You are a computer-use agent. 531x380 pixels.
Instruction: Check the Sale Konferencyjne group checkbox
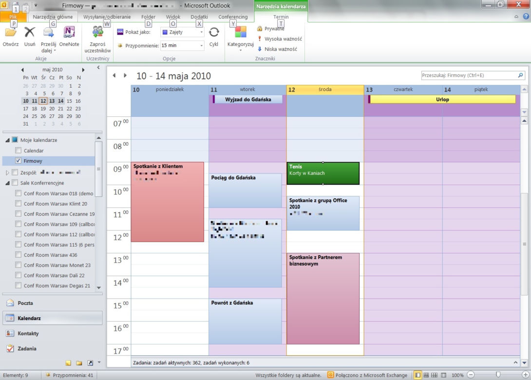[x=15, y=183]
